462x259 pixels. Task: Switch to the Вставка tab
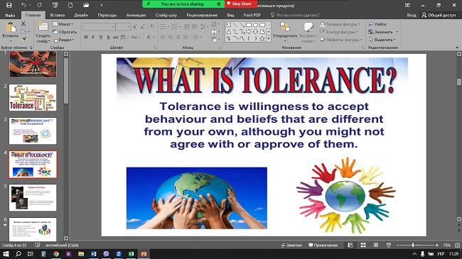coord(57,15)
